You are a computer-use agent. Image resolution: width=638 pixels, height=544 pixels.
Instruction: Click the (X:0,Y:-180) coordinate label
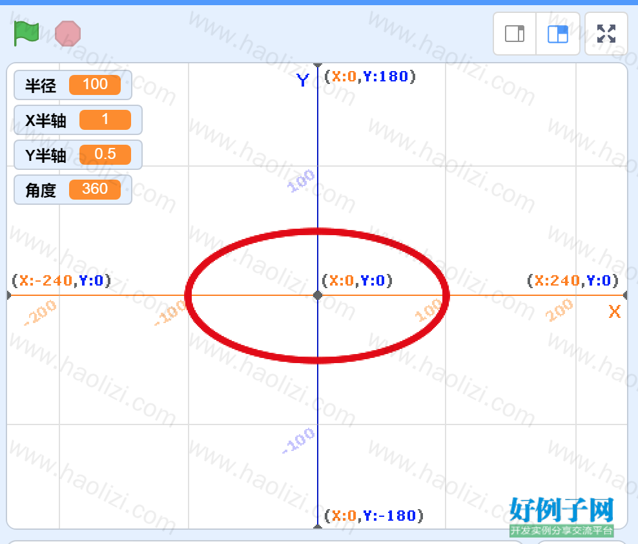click(x=374, y=516)
